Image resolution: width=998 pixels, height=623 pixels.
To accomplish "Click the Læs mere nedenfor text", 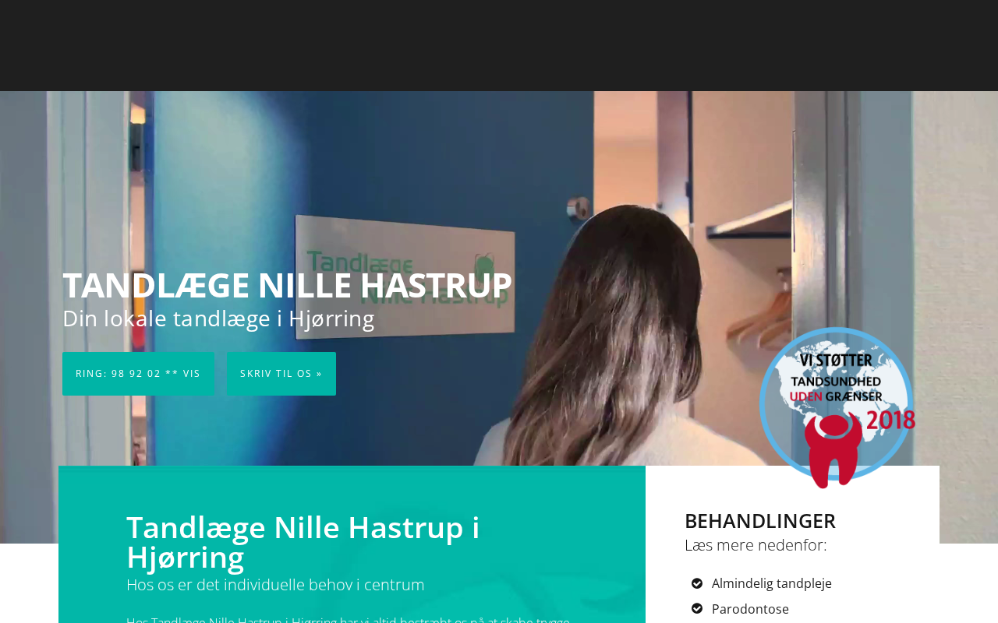I will pos(756,545).
